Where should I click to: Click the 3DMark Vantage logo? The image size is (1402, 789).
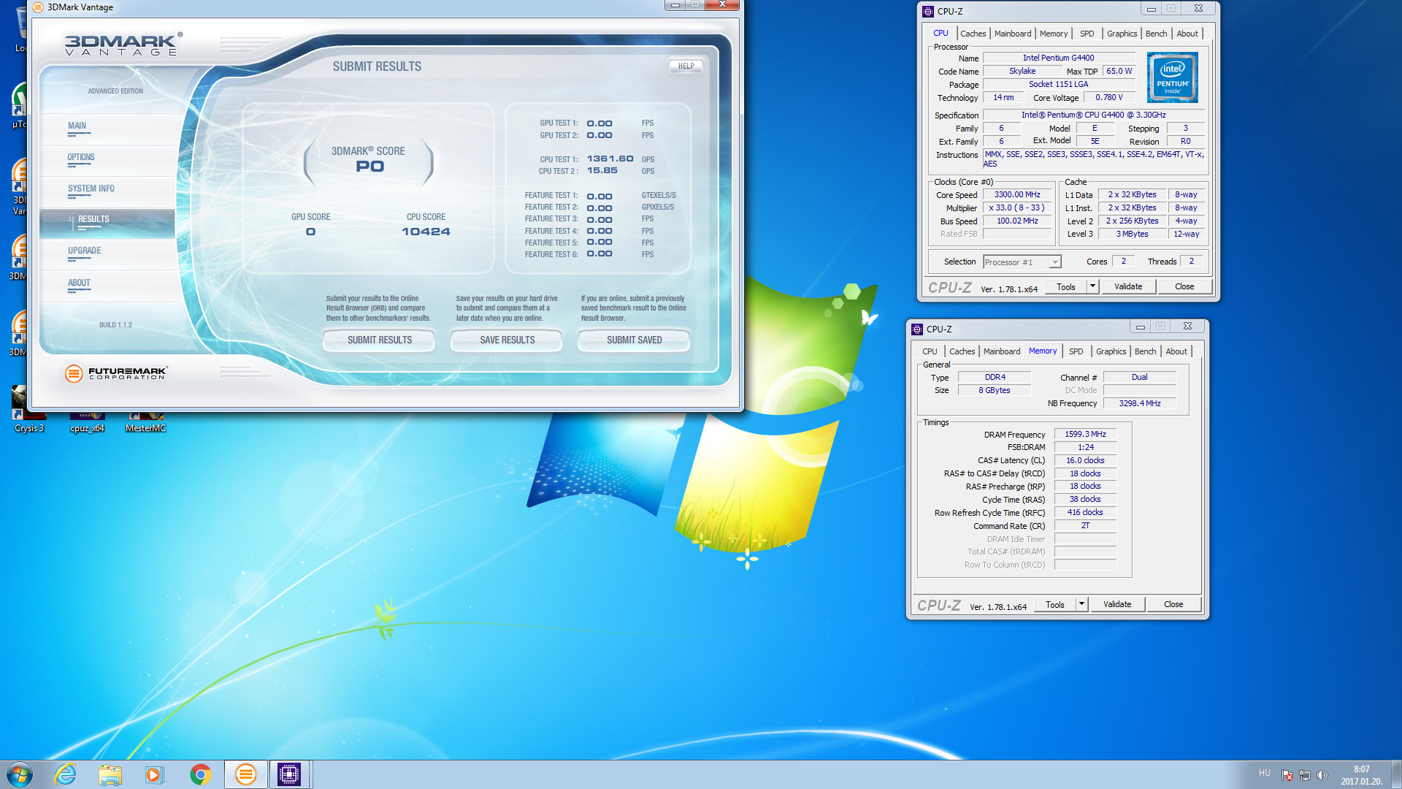click(x=123, y=45)
